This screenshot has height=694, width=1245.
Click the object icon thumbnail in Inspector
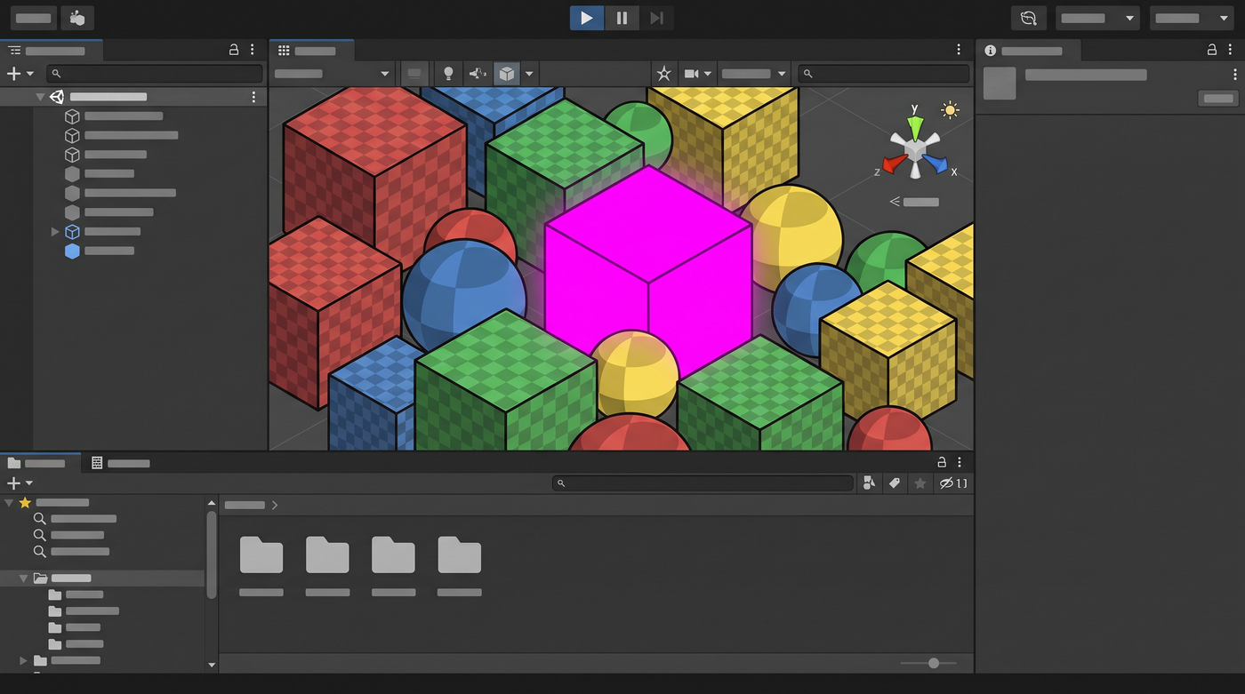pyautogui.click(x=1000, y=84)
